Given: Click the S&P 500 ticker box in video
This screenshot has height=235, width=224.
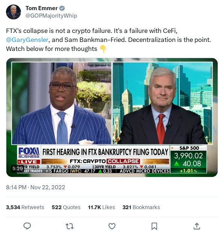Looking at the screenshot, I should point(188,159).
